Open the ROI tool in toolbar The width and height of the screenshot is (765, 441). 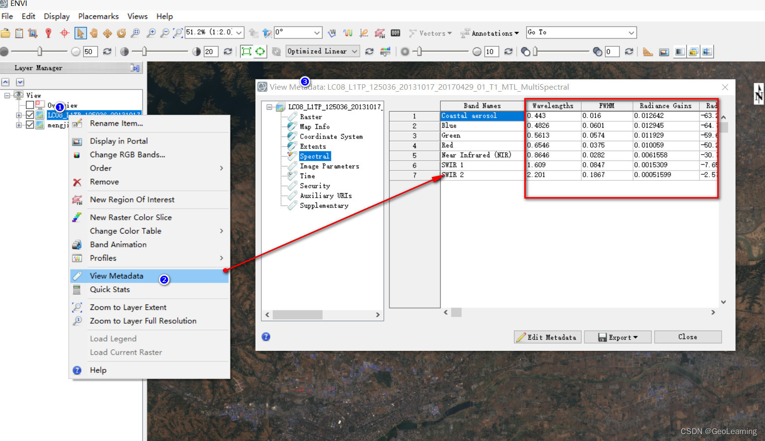380,33
